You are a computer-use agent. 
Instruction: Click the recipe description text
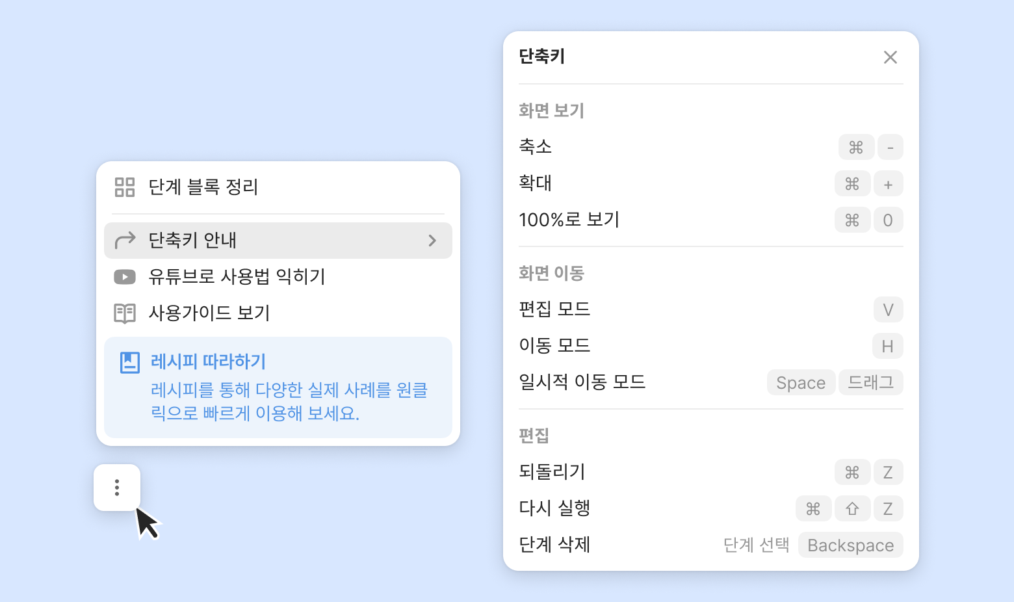289,401
